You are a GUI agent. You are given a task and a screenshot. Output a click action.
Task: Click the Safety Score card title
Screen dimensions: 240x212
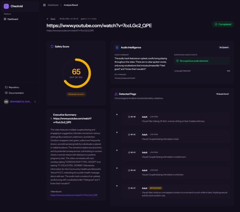coord(62,47)
